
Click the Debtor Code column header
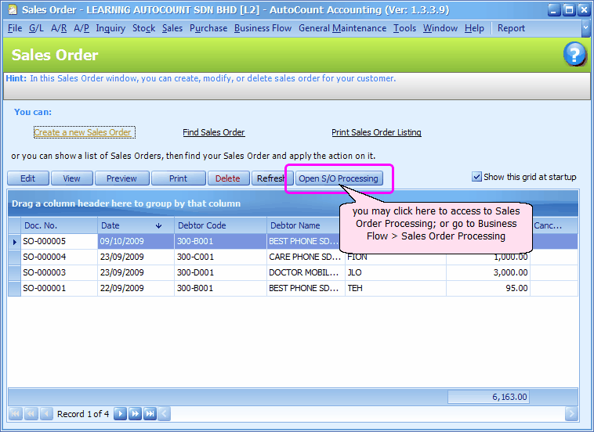[220, 226]
